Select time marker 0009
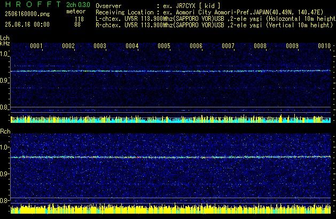Image resolution: width=336 pixels, height=219 pixels. 292,46
